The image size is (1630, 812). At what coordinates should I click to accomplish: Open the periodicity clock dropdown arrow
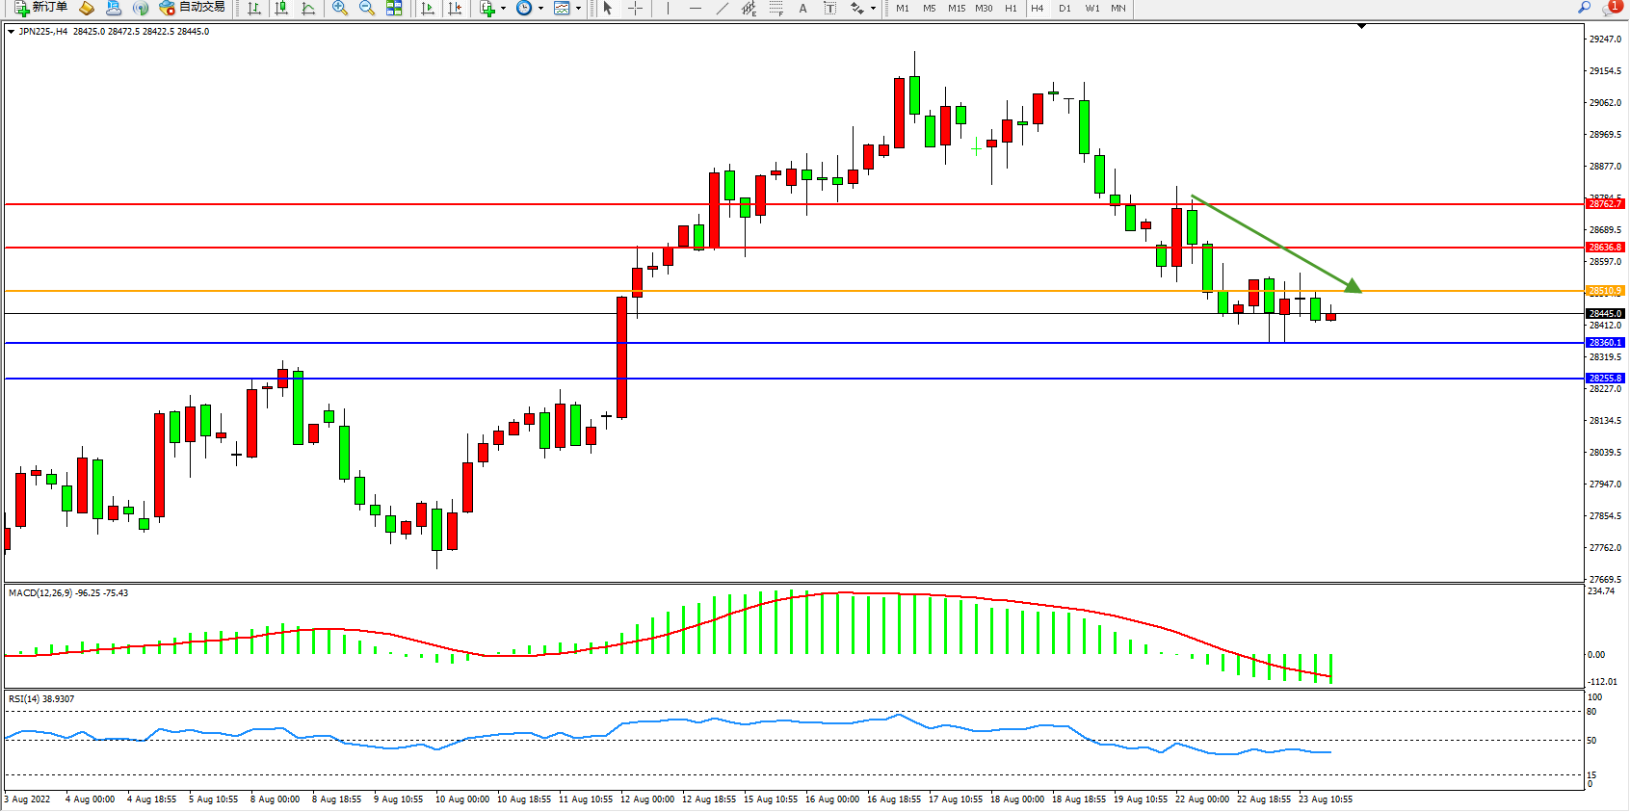point(540,9)
